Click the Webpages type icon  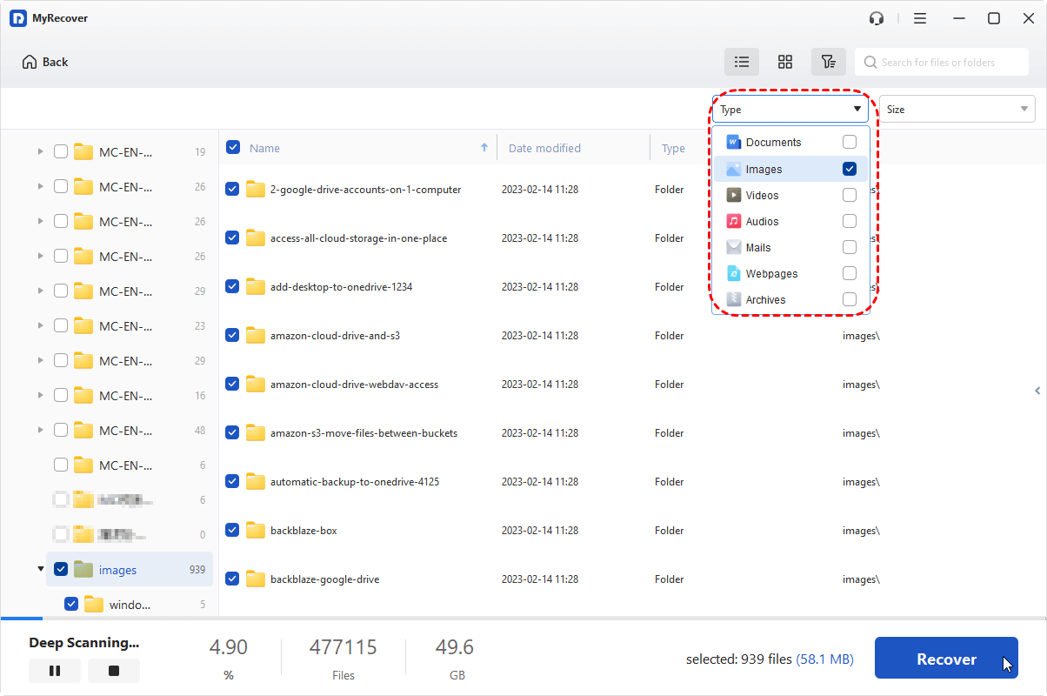point(734,273)
